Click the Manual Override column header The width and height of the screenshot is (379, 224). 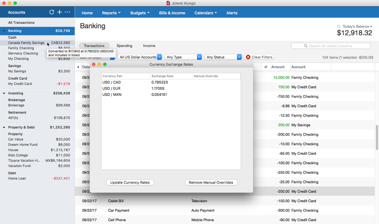point(216,76)
